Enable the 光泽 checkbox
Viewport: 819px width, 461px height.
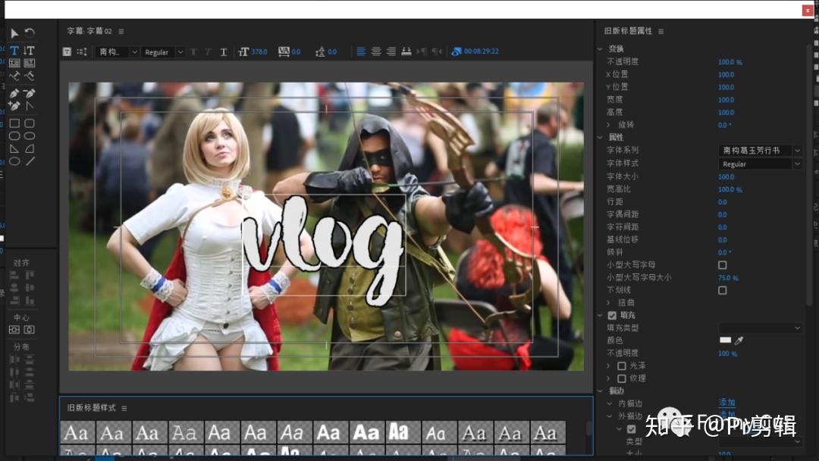click(622, 366)
